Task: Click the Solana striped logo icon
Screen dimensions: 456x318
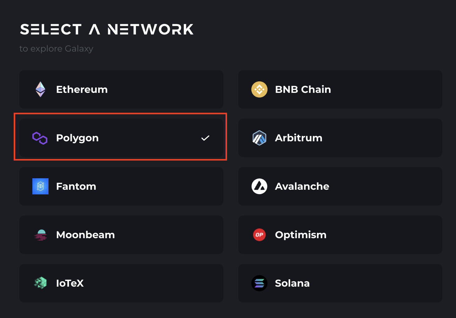Action: click(259, 283)
